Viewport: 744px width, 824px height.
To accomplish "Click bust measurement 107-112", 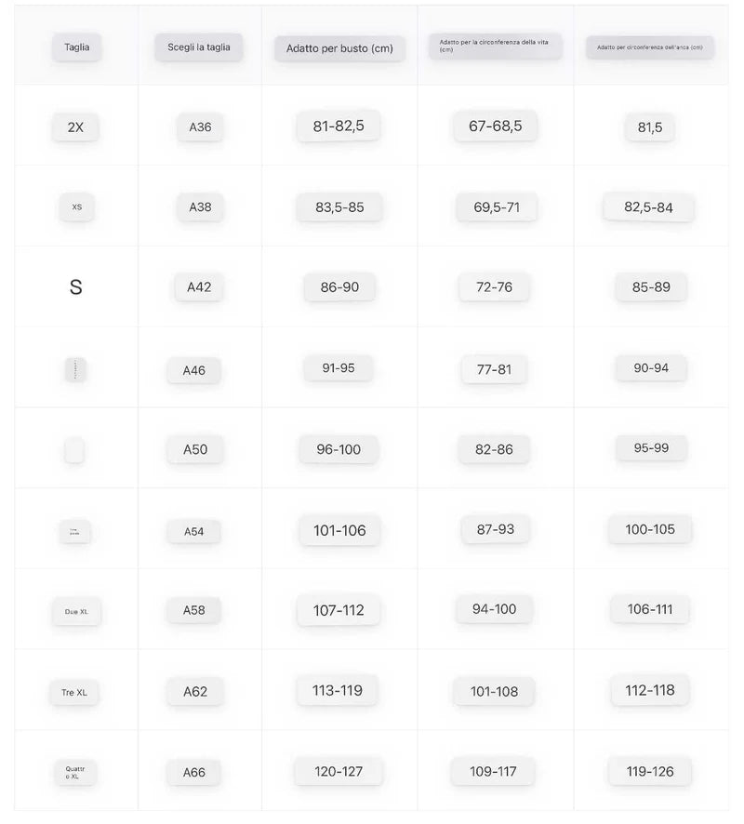I will pos(339,610).
